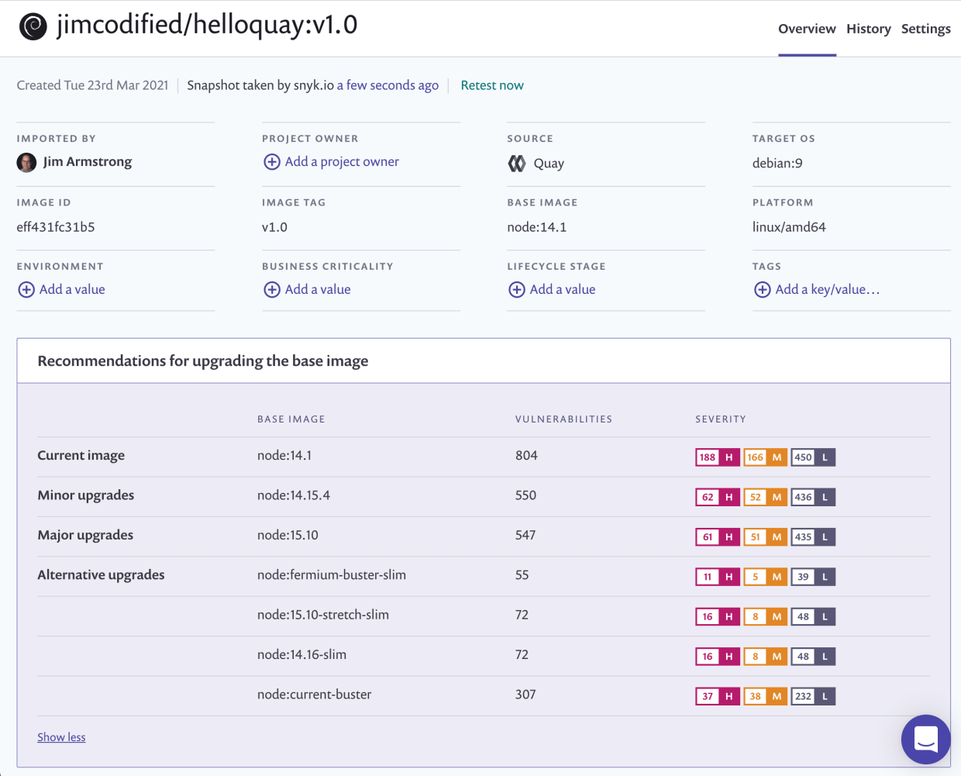
Task: Click the 16 high badge for node:15.10-stretch-slim
Action: tap(718, 617)
